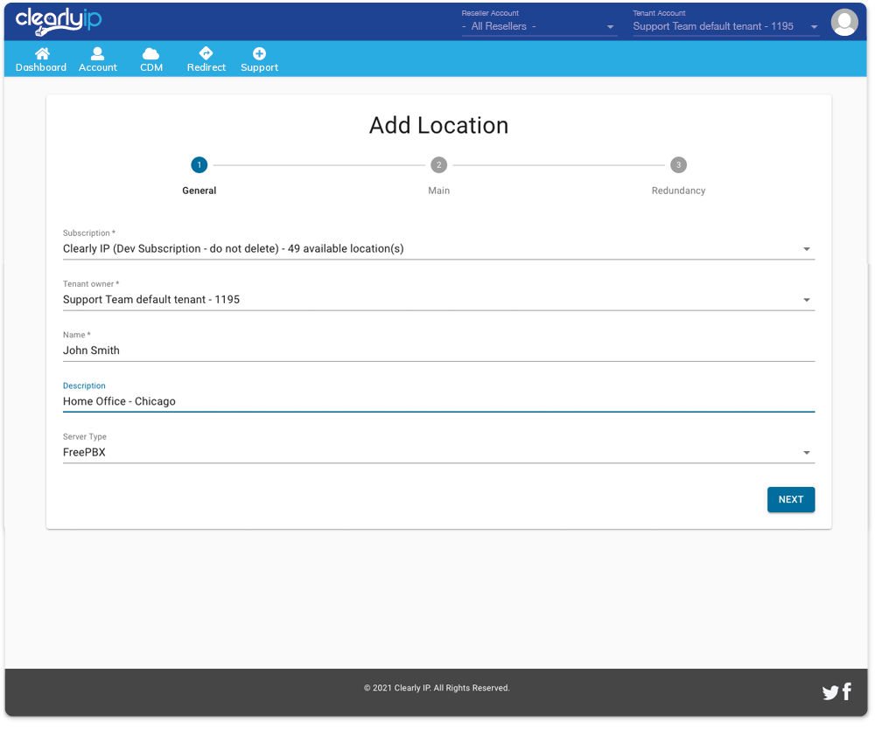Viewport: 875px width, 729px height.
Task: Expand the Reseller Account dropdown
Action: click(x=539, y=26)
